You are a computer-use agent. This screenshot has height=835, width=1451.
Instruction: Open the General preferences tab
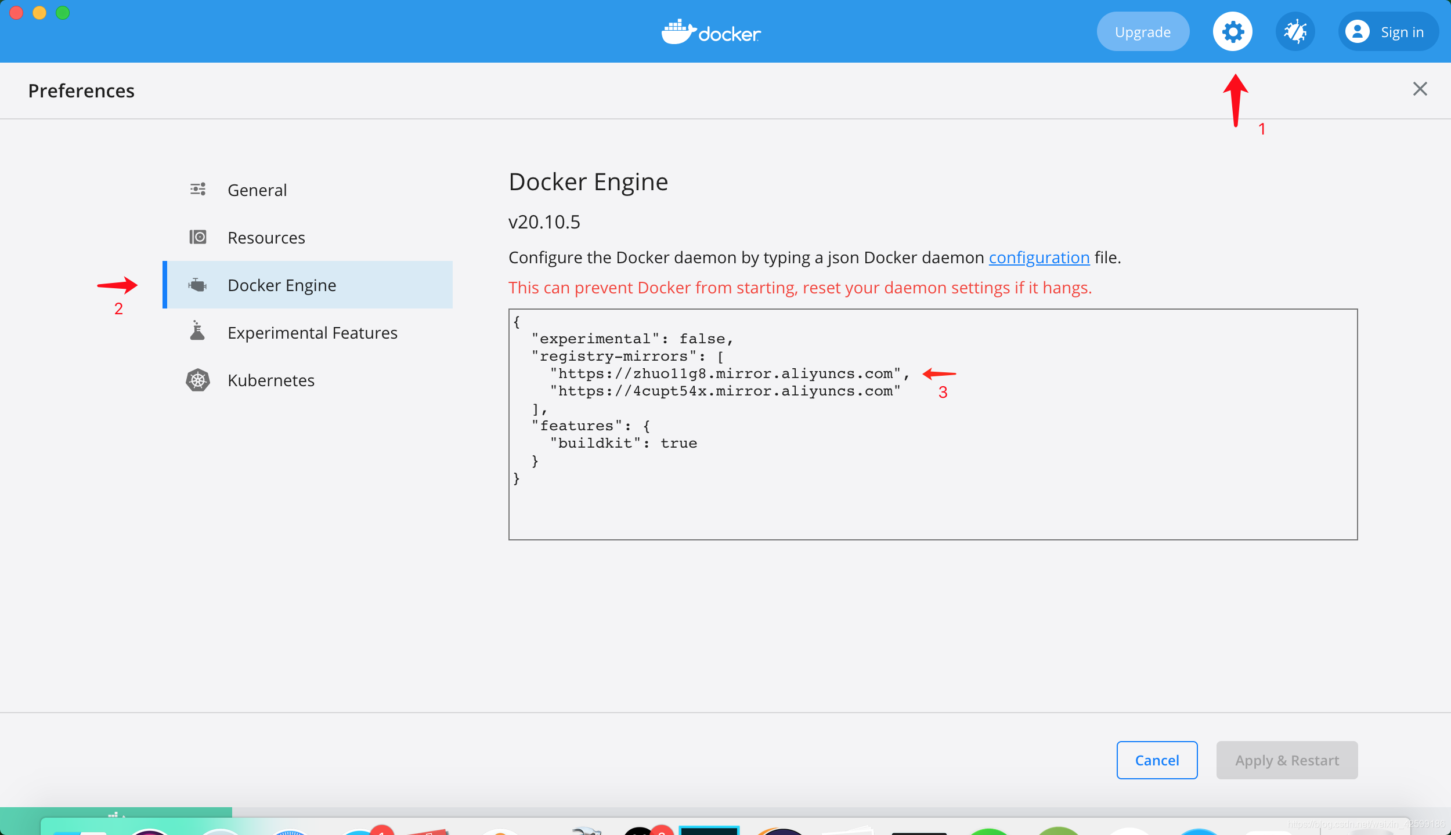tap(308, 190)
